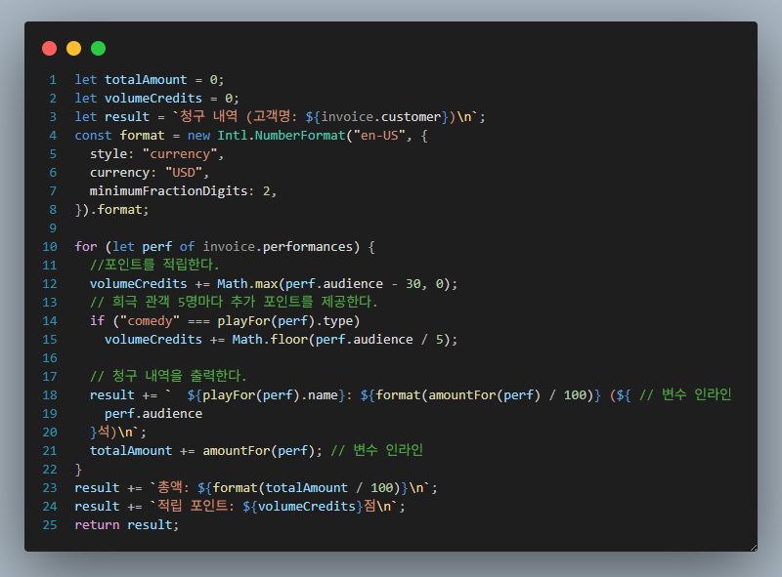The height and width of the screenshot is (577, 782).
Task: Click }석)\n`; on line 20
Action: tap(117, 432)
